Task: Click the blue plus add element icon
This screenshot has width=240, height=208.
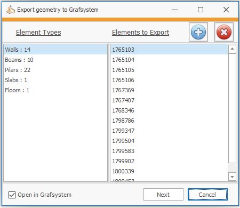Action: point(198,32)
